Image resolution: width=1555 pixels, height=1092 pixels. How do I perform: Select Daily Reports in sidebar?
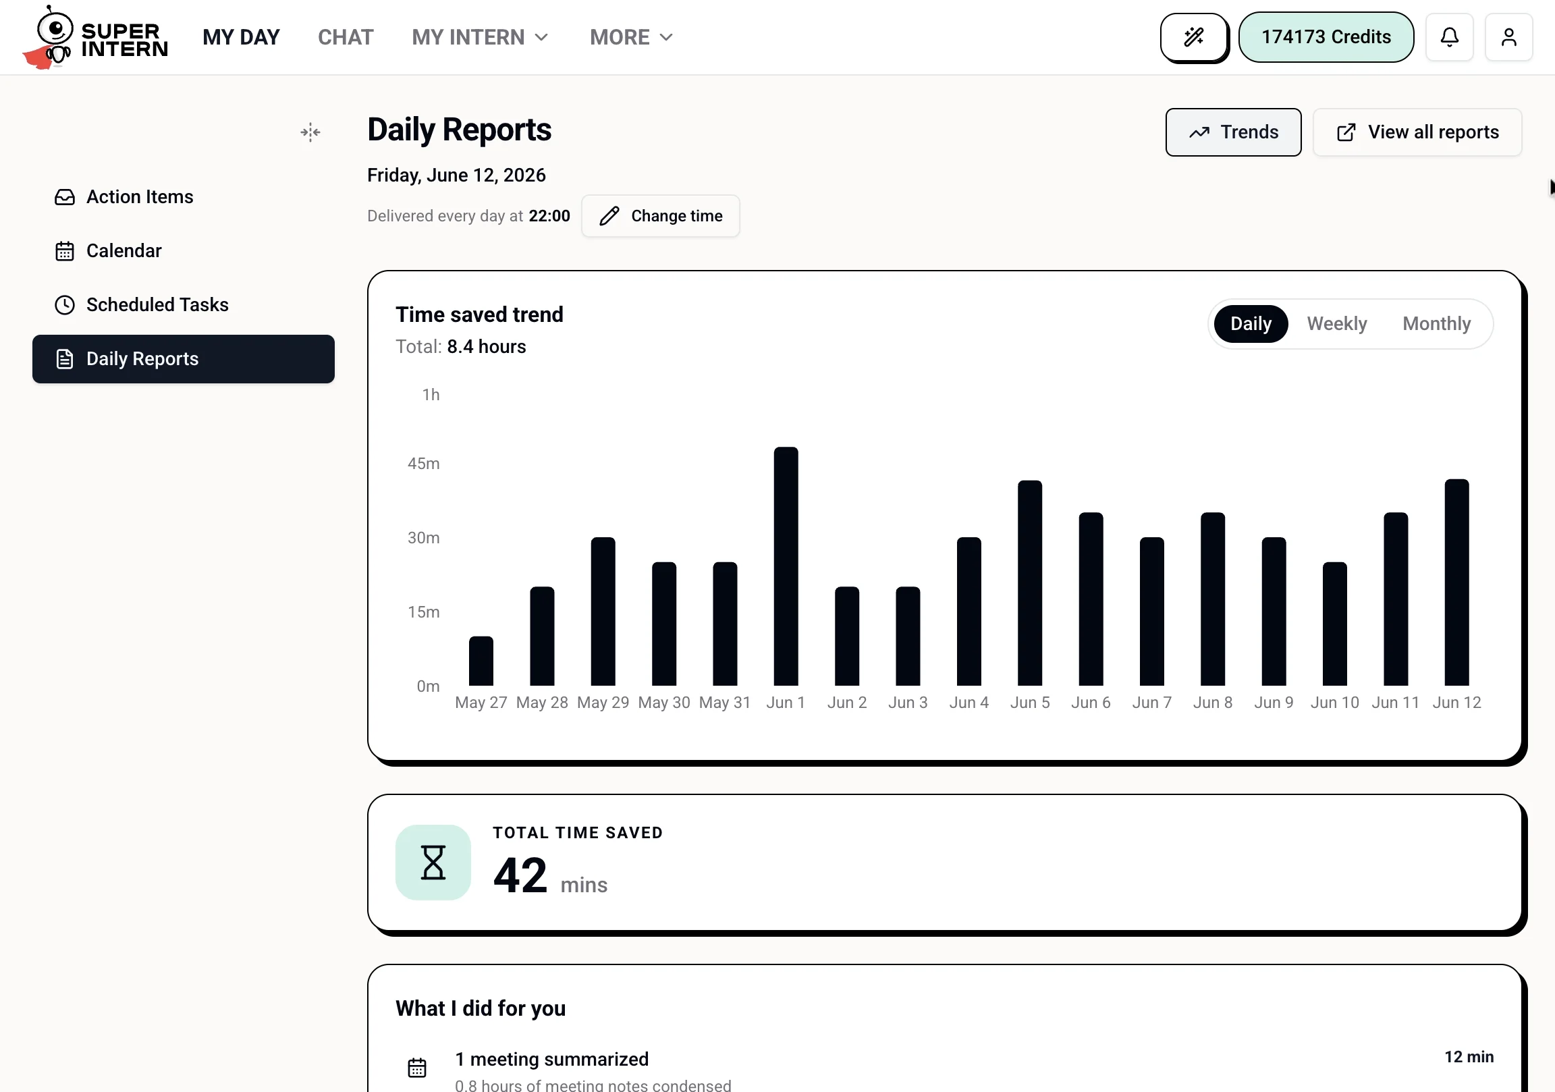click(184, 359)
